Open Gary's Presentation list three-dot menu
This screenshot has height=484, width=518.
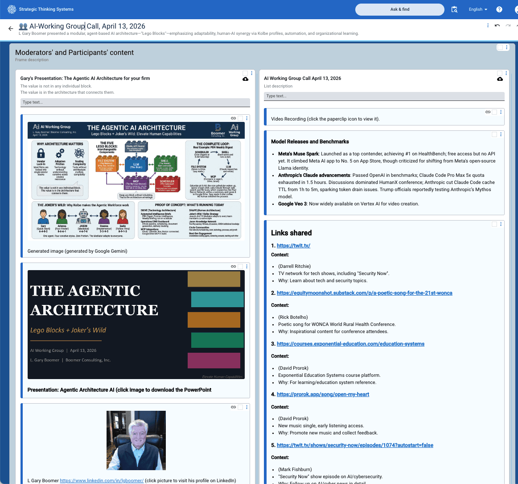252,73
